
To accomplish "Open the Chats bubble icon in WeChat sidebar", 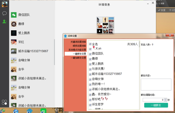I will 4,13.
